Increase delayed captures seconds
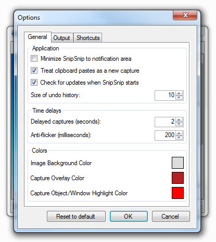216x242 pixels. point(179,120)
